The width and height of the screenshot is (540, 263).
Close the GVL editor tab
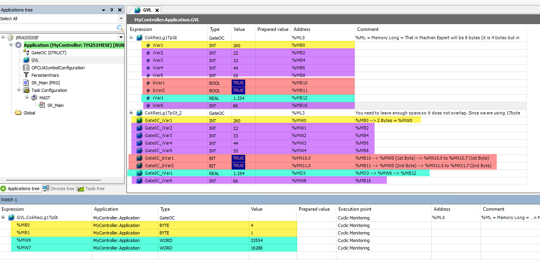coord(157,11)
